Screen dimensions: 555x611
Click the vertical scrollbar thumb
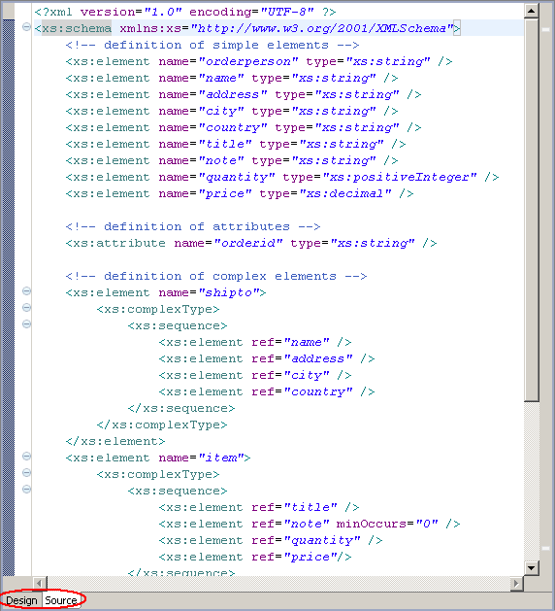coord(532,210)
